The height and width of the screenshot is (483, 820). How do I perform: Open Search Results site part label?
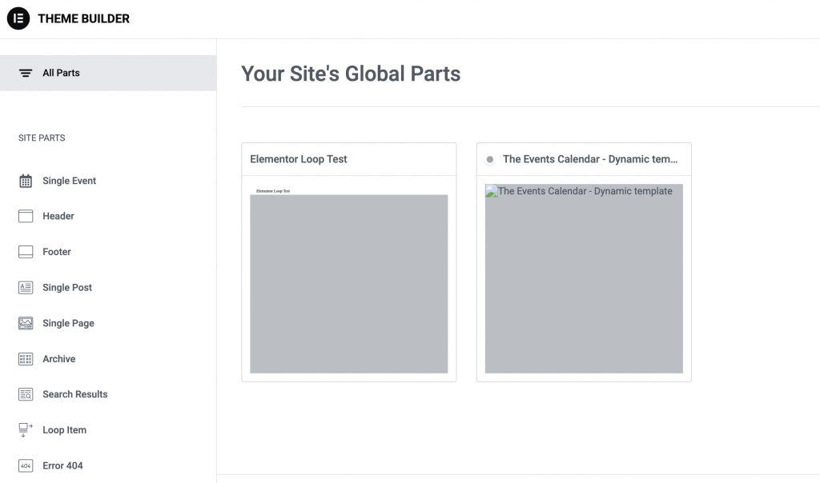pos(74,394)
